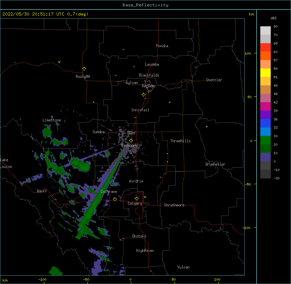Select the Sundre town label
The width and height of the screenshot is (291, 284).
[x=99, y=132]
